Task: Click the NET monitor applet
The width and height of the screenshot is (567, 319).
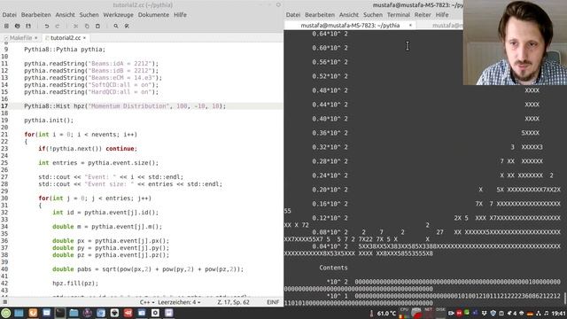Action: pos(429,313)
